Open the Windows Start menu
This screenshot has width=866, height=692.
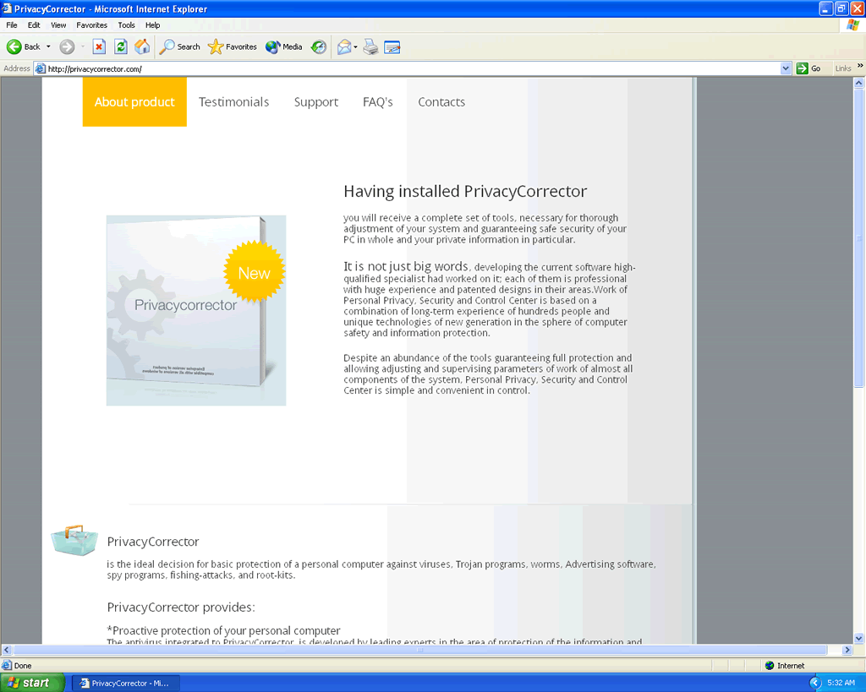pyautogui.click(x=32, y=683)
